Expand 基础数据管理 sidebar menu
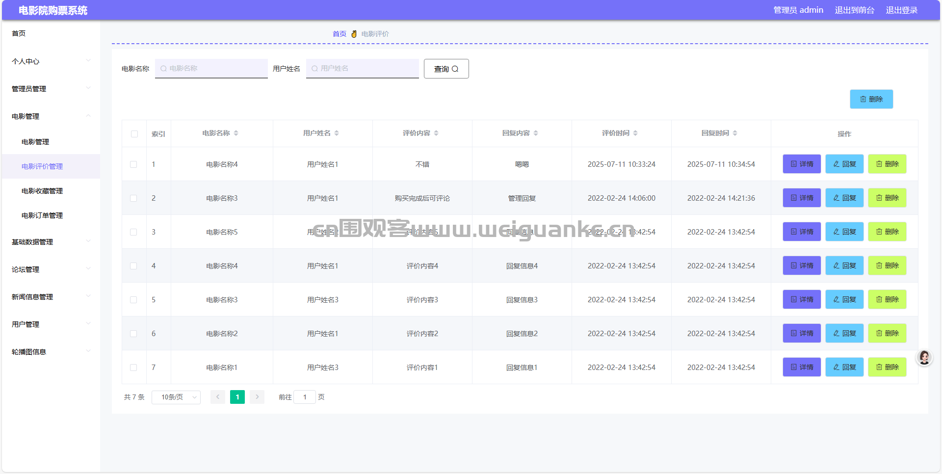The image size is (942, 474). click(x=51, y=242)
